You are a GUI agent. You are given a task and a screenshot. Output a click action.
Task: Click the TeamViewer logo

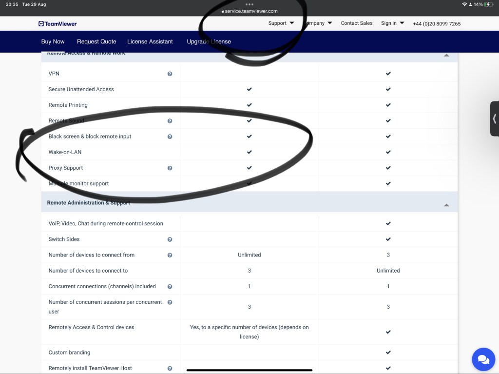tap(58, 23)
